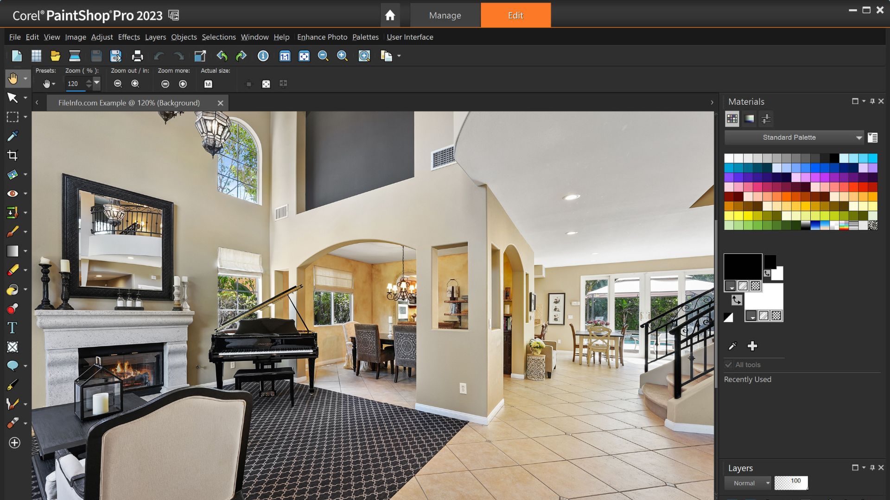Click the Manage tab button

click(x=445, y=15)
